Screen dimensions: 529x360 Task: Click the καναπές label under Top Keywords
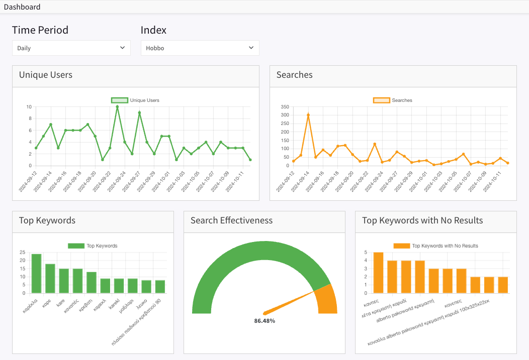pos(71,305)
